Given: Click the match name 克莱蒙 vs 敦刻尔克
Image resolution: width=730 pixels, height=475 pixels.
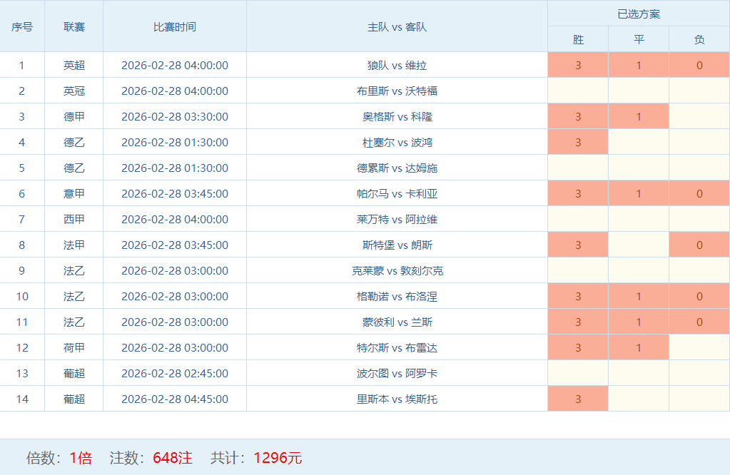Looking at the screenshot, I should click(397, 270).
